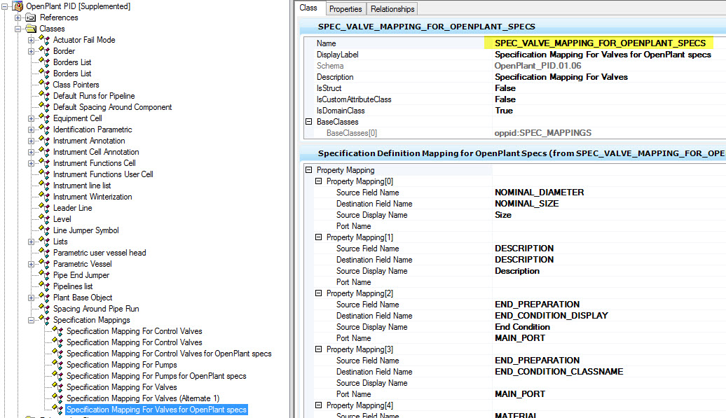Image resolution: width=726 pixels, height=418 pixels.
Task: Select Instrument Functions User Cell class
Action: coord(103,174)
